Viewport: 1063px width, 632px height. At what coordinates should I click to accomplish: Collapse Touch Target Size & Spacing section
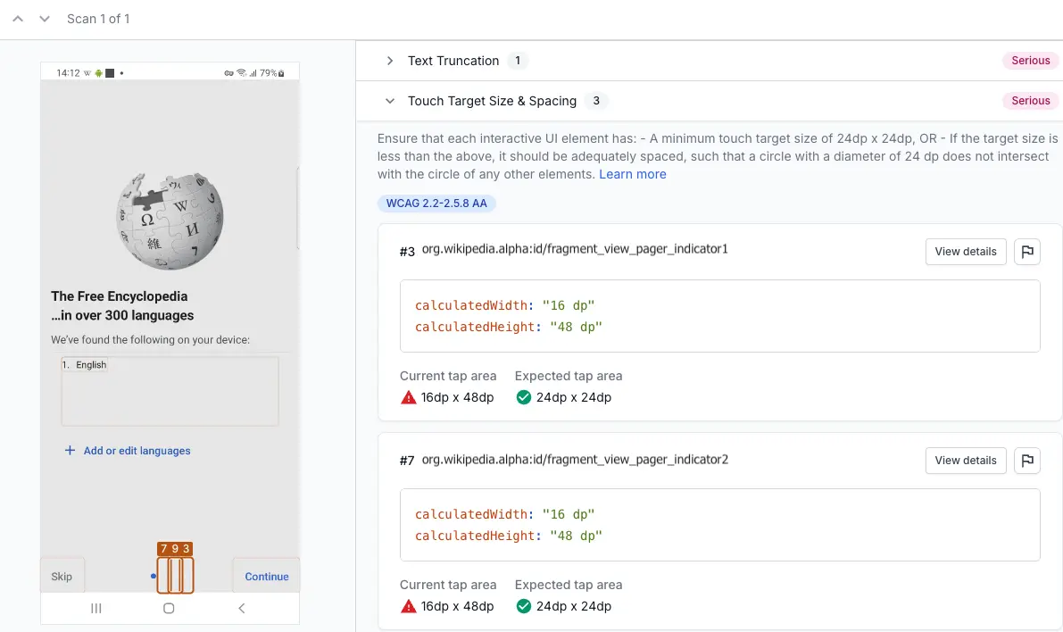coord(390,101)
